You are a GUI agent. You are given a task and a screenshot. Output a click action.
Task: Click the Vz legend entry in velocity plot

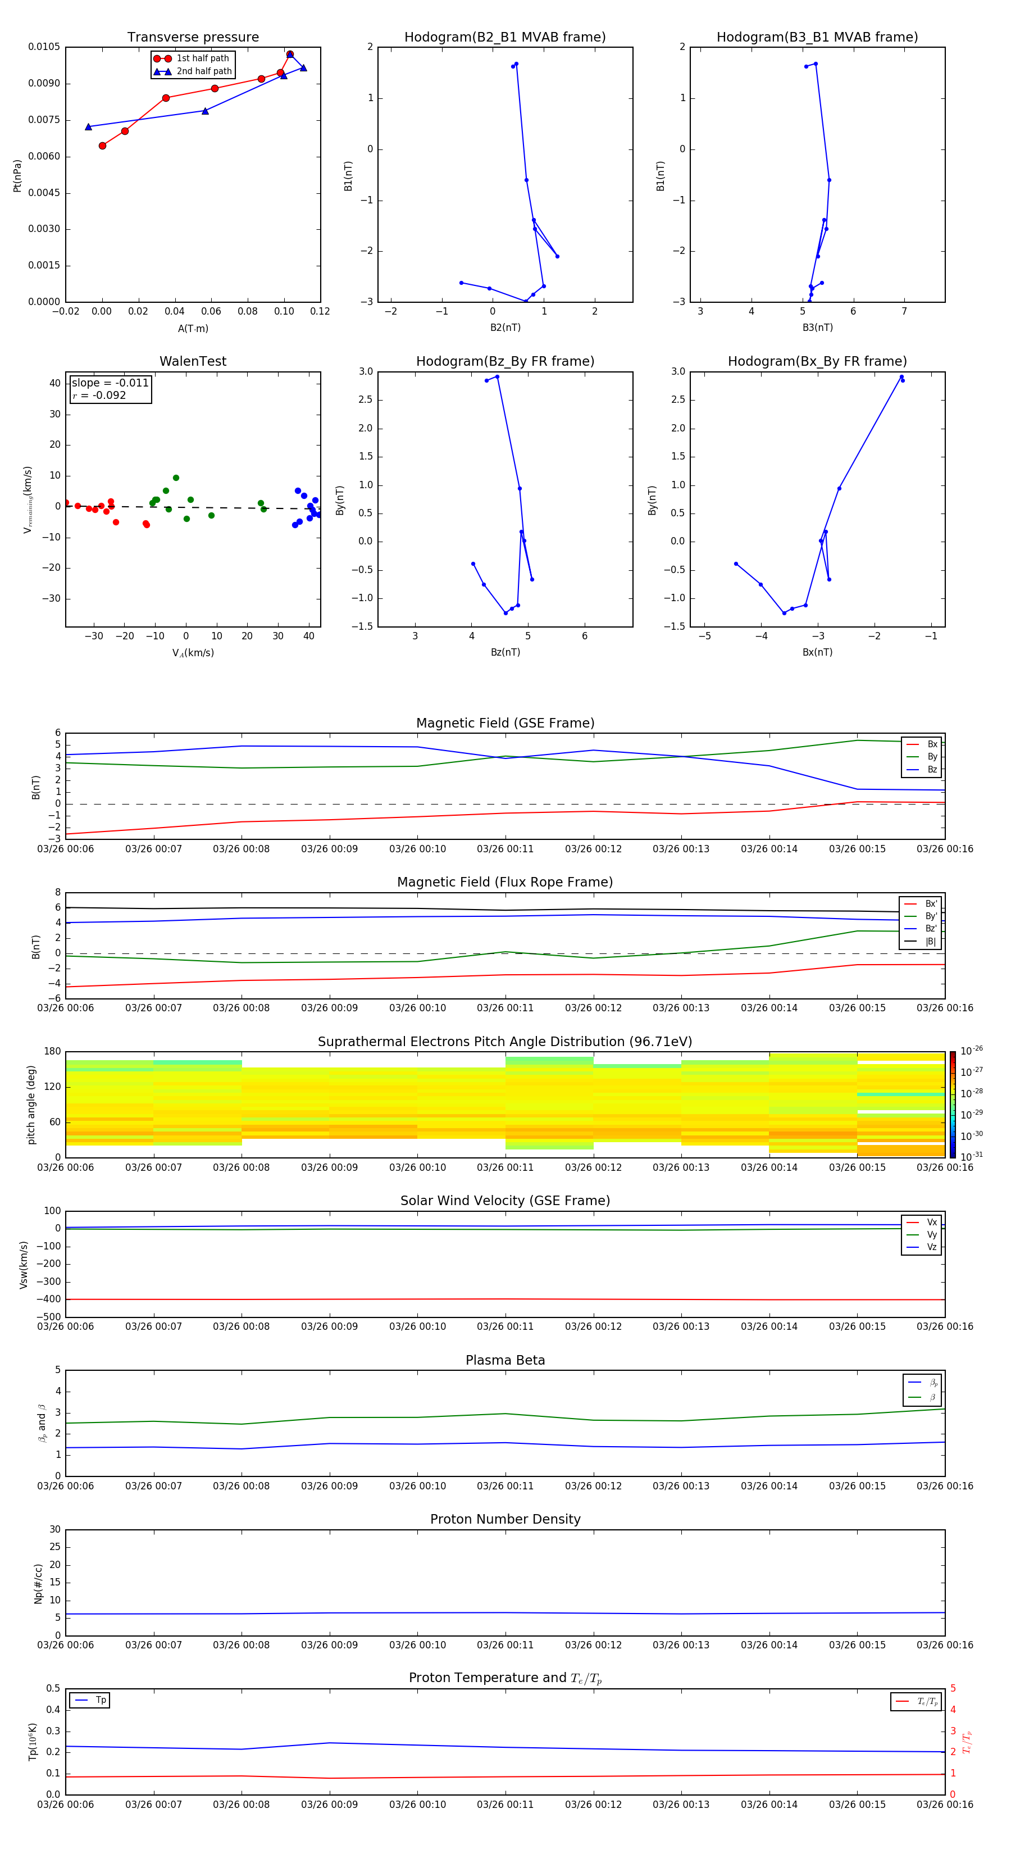click(922, 1247)
